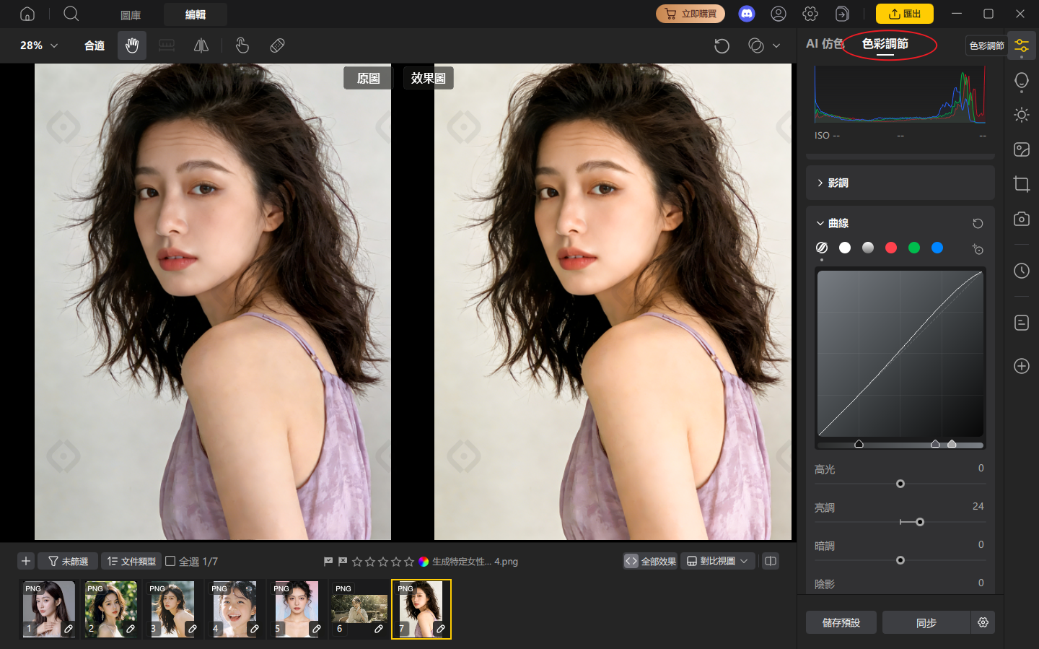Screen dimensions: 1039x649
Task: Open the camera snapshot panel in sidebar
Action: tap(1022, 219)
